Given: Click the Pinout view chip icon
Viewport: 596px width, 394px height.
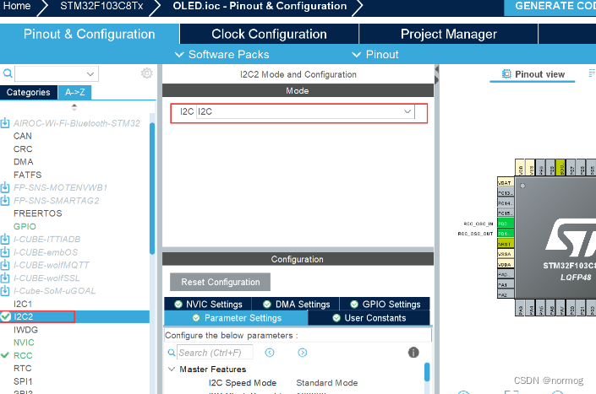Looking at the screenshot, I should pos(506,74).
